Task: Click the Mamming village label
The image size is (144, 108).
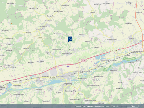Action: (113, 70)
